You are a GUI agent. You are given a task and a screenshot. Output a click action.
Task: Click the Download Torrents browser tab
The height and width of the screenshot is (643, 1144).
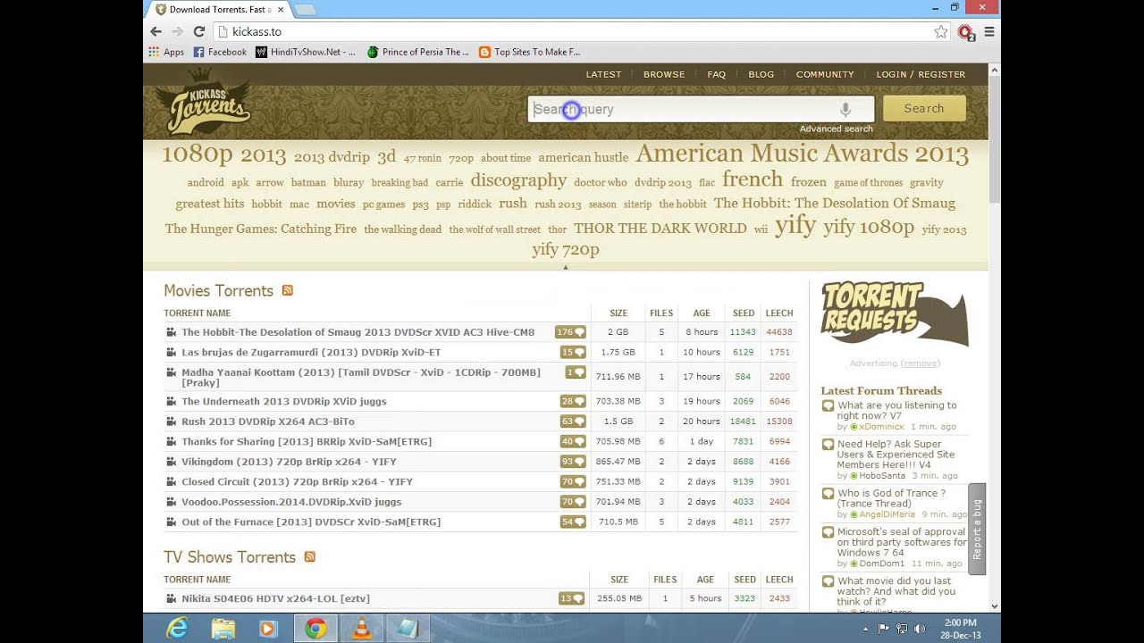click(218, 10)
